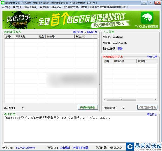
Task: Click the 标记可删除好友 button
Action: pos(147,107)
